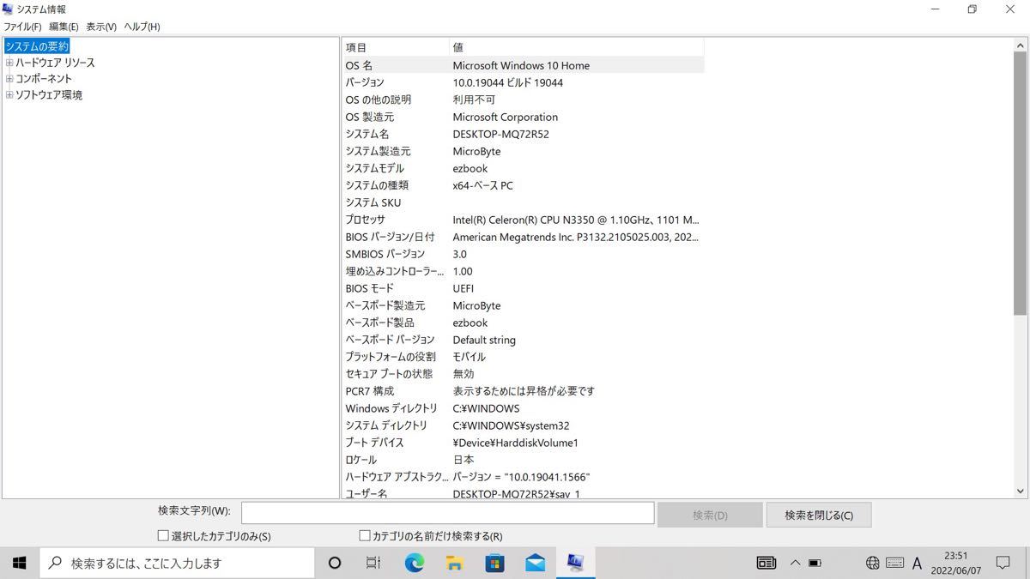Click the vertical scrollbar thumb

click(x=1021, y=182)
